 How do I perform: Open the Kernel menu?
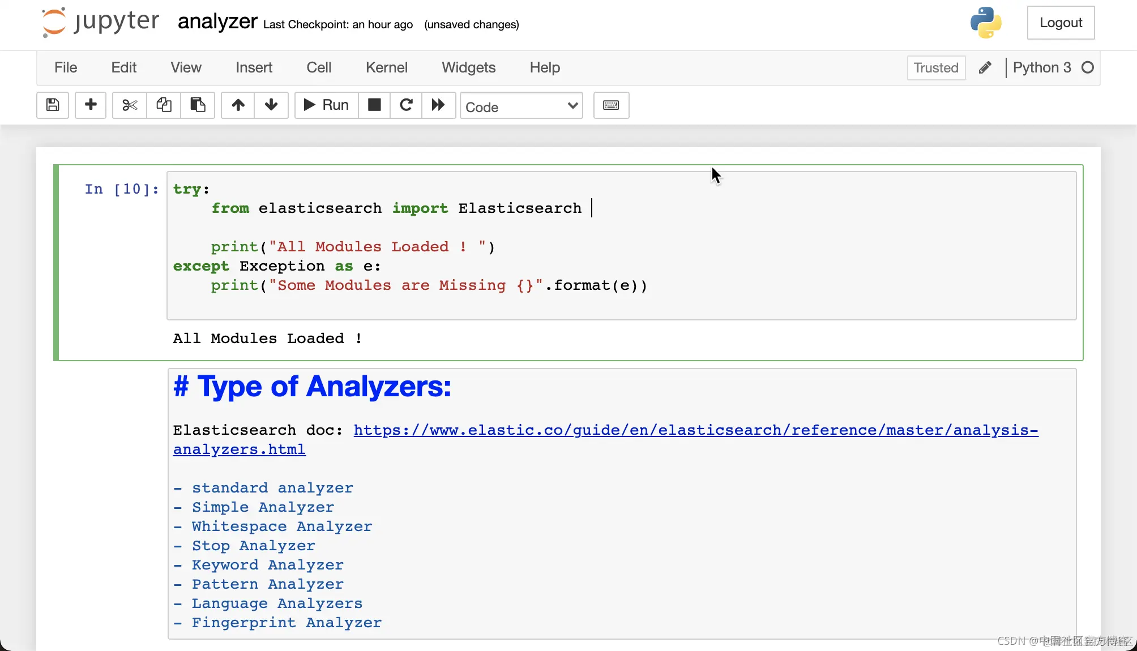coord(386,68)
